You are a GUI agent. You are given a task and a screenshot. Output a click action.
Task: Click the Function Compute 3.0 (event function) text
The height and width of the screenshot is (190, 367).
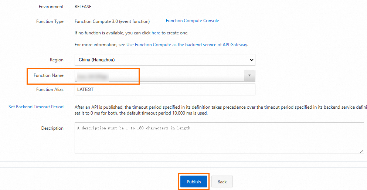click(112, 21)
